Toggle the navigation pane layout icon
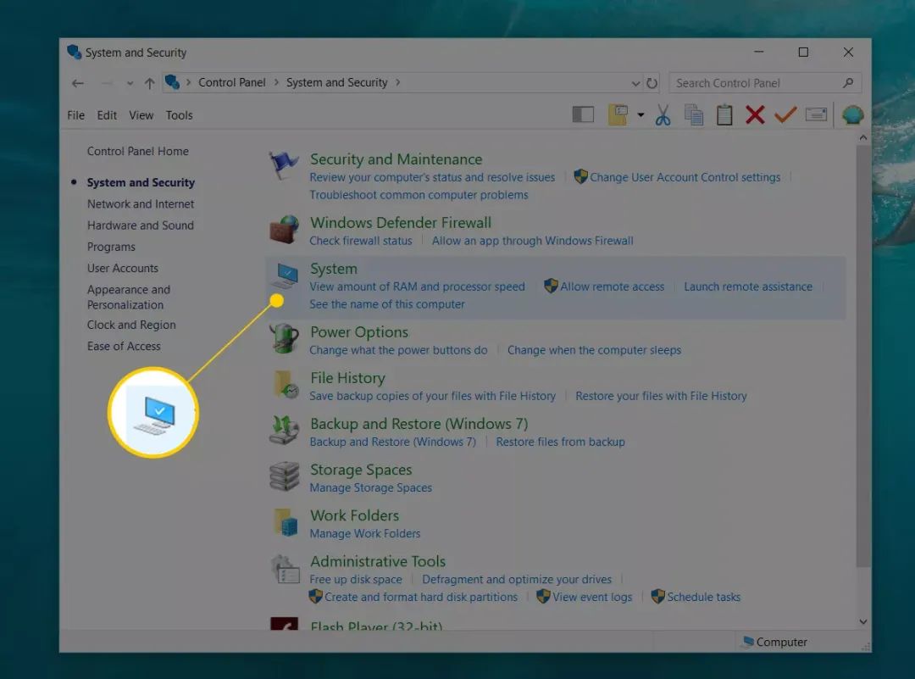This screenshot has width=915, height=679. click(583, 114)
